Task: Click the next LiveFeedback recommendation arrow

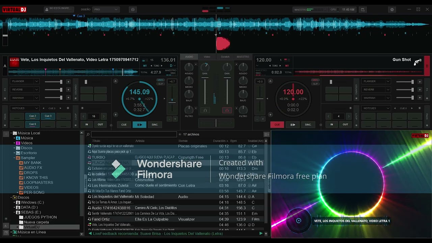Action: click(x=261, y=234)
